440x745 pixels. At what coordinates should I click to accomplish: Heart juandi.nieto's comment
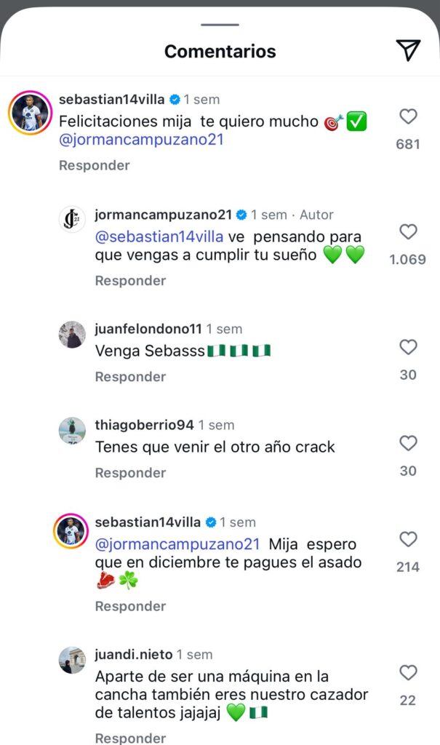coord(408,672)
